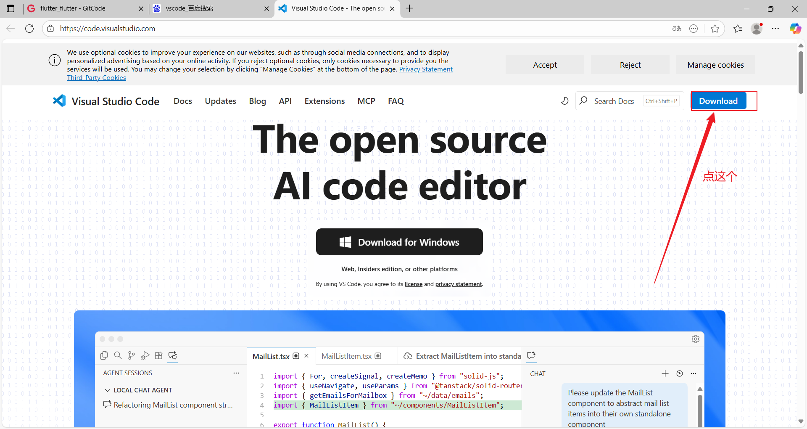Open API in navigation
The image size is (807, 429).
click(285, 101)
